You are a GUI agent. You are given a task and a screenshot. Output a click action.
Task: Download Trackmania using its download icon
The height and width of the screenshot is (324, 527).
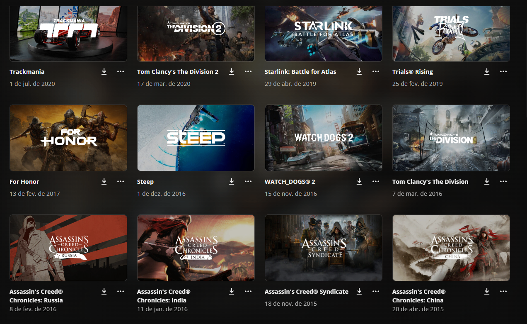(x=104, y=72)
